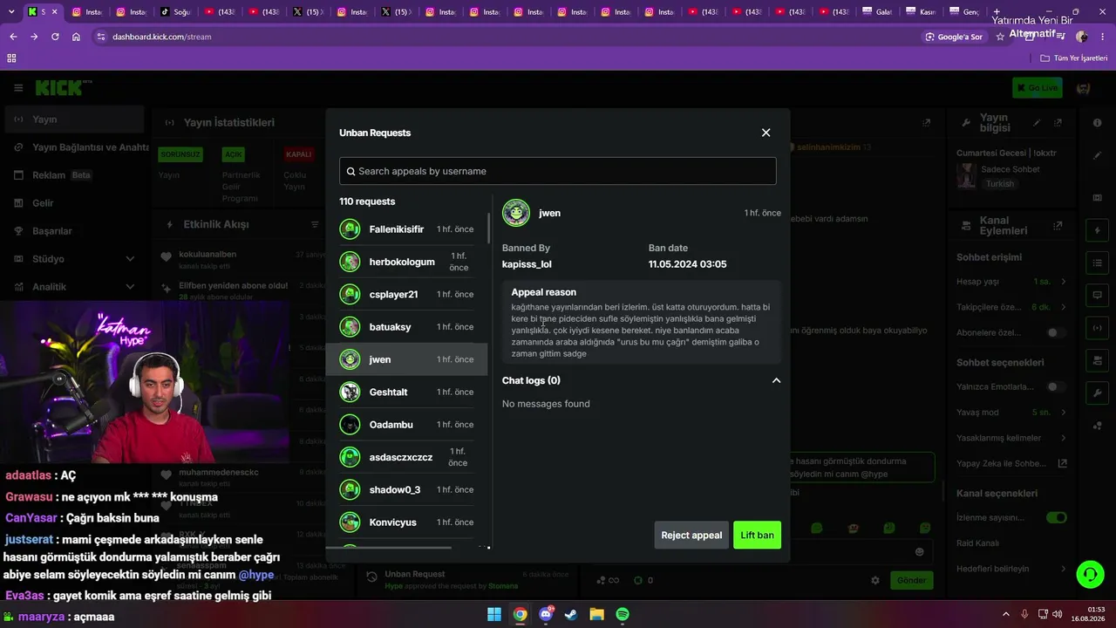The height and width of the screenshot is (628, 1116).
Task: Open the Tüm Yer İşaretleri bookmarks folder
Action: click(1074, 58)
